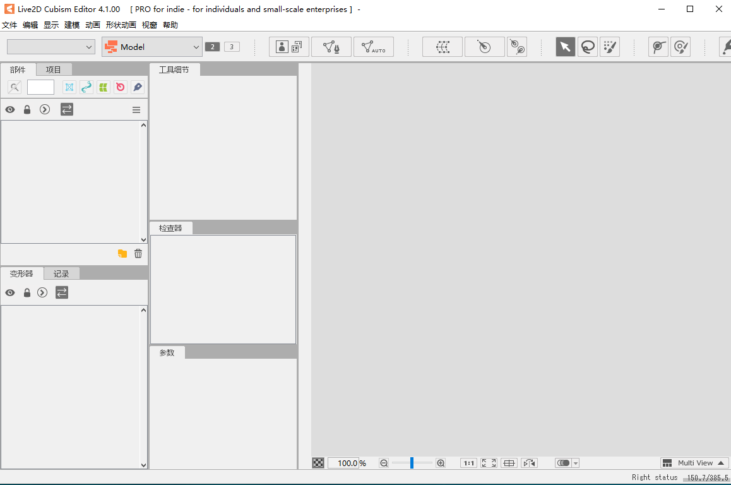The width and height of the screenshot is (731, 485).
Task: Expand the Multi View selector
Action: (694, 463)
